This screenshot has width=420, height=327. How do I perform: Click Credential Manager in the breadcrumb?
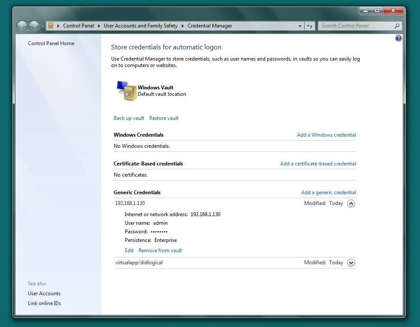[x=210, y=26]
